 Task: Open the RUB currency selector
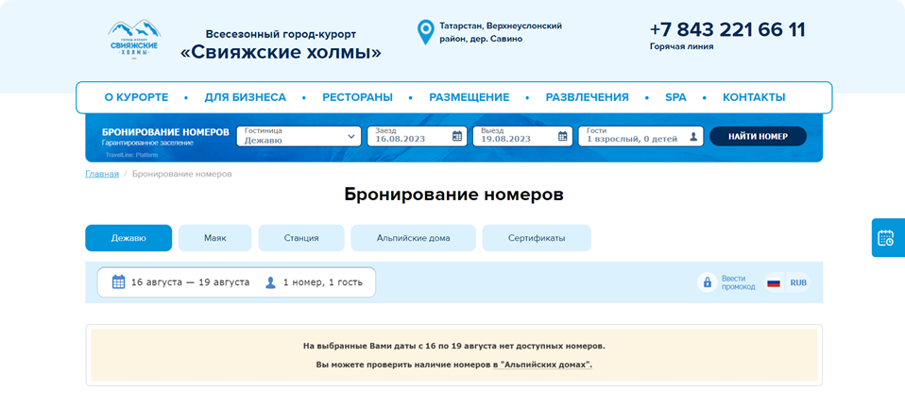[x=798, y=282]
